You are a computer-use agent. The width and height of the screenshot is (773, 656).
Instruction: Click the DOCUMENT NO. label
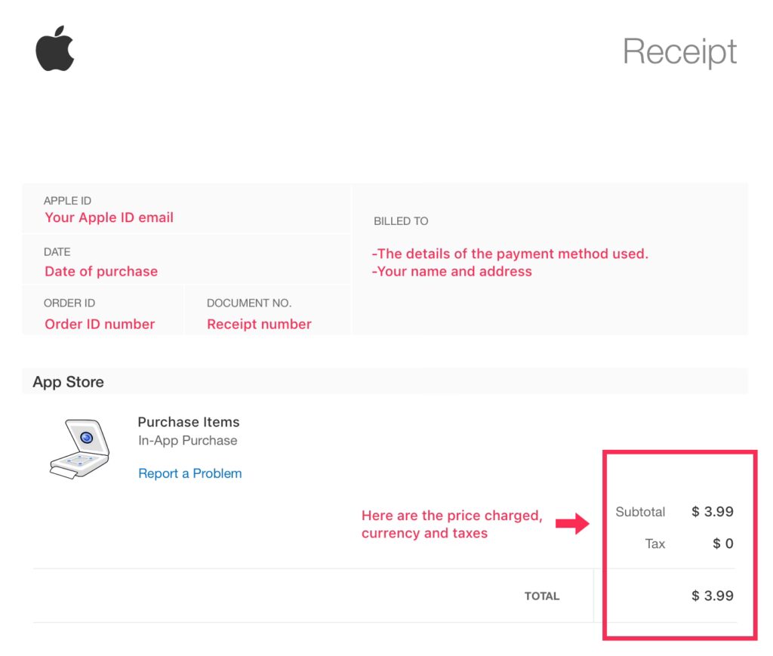[249, 303]
